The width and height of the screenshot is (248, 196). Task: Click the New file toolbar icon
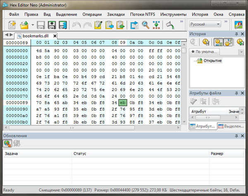pos(11,25)
